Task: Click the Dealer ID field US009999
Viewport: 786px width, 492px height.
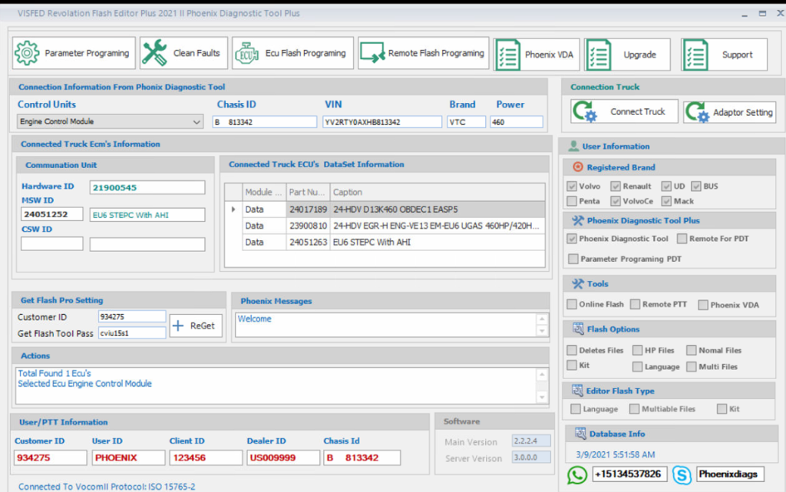Action: (x=283, y=457)
